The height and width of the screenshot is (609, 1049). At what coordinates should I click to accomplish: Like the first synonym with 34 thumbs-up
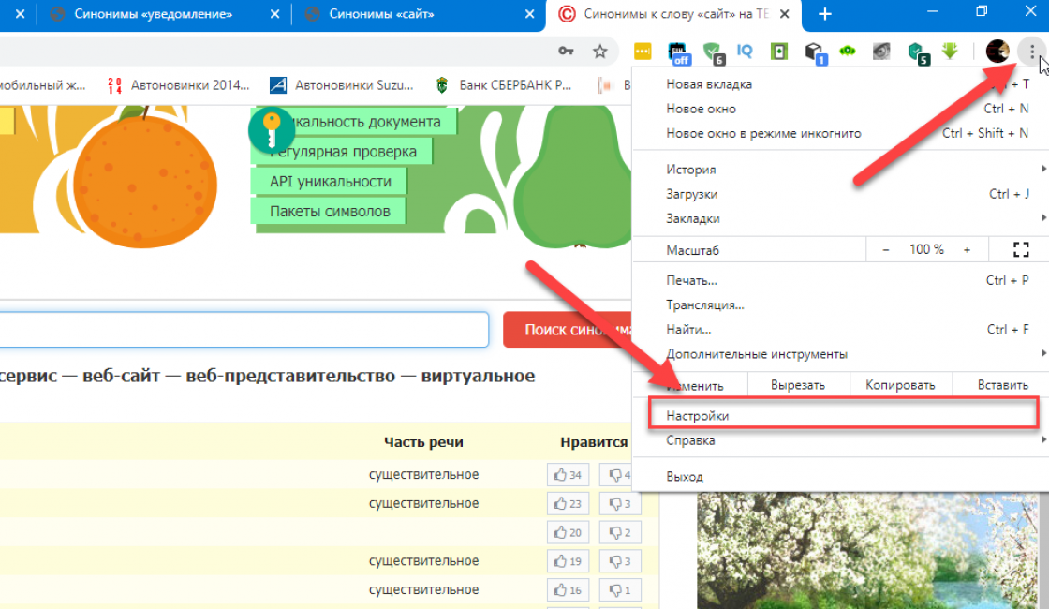[x=567, y=475]
